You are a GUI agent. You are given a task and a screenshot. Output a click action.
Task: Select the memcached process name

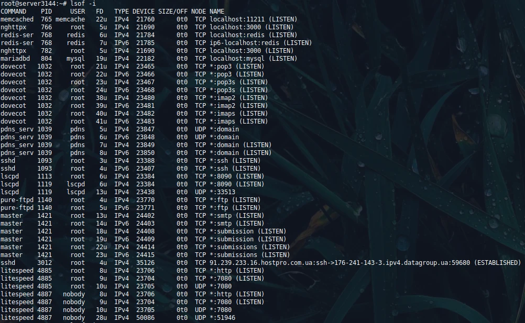17,19
